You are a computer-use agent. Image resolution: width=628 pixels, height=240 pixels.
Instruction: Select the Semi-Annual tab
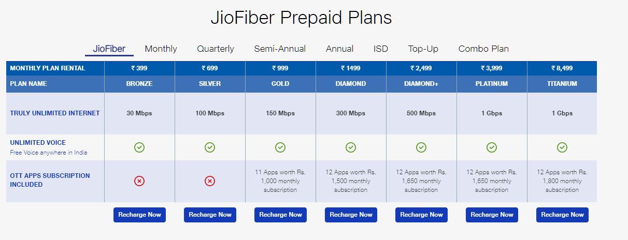coord(280,49)
